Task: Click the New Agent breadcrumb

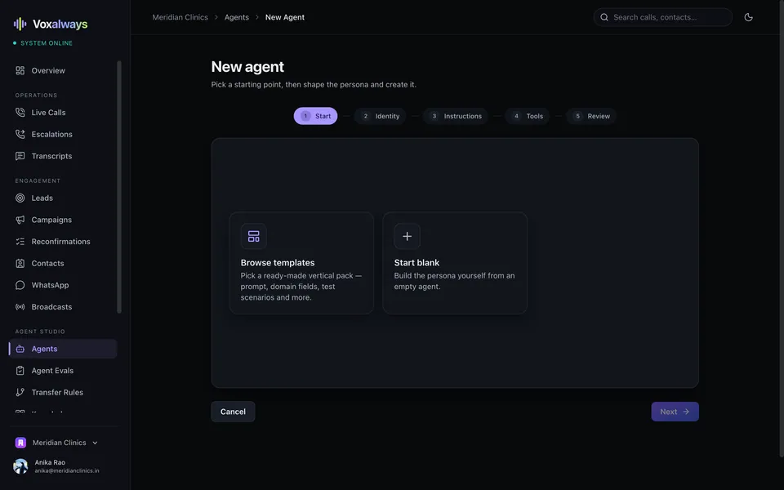Action: [x=284, y=17]
